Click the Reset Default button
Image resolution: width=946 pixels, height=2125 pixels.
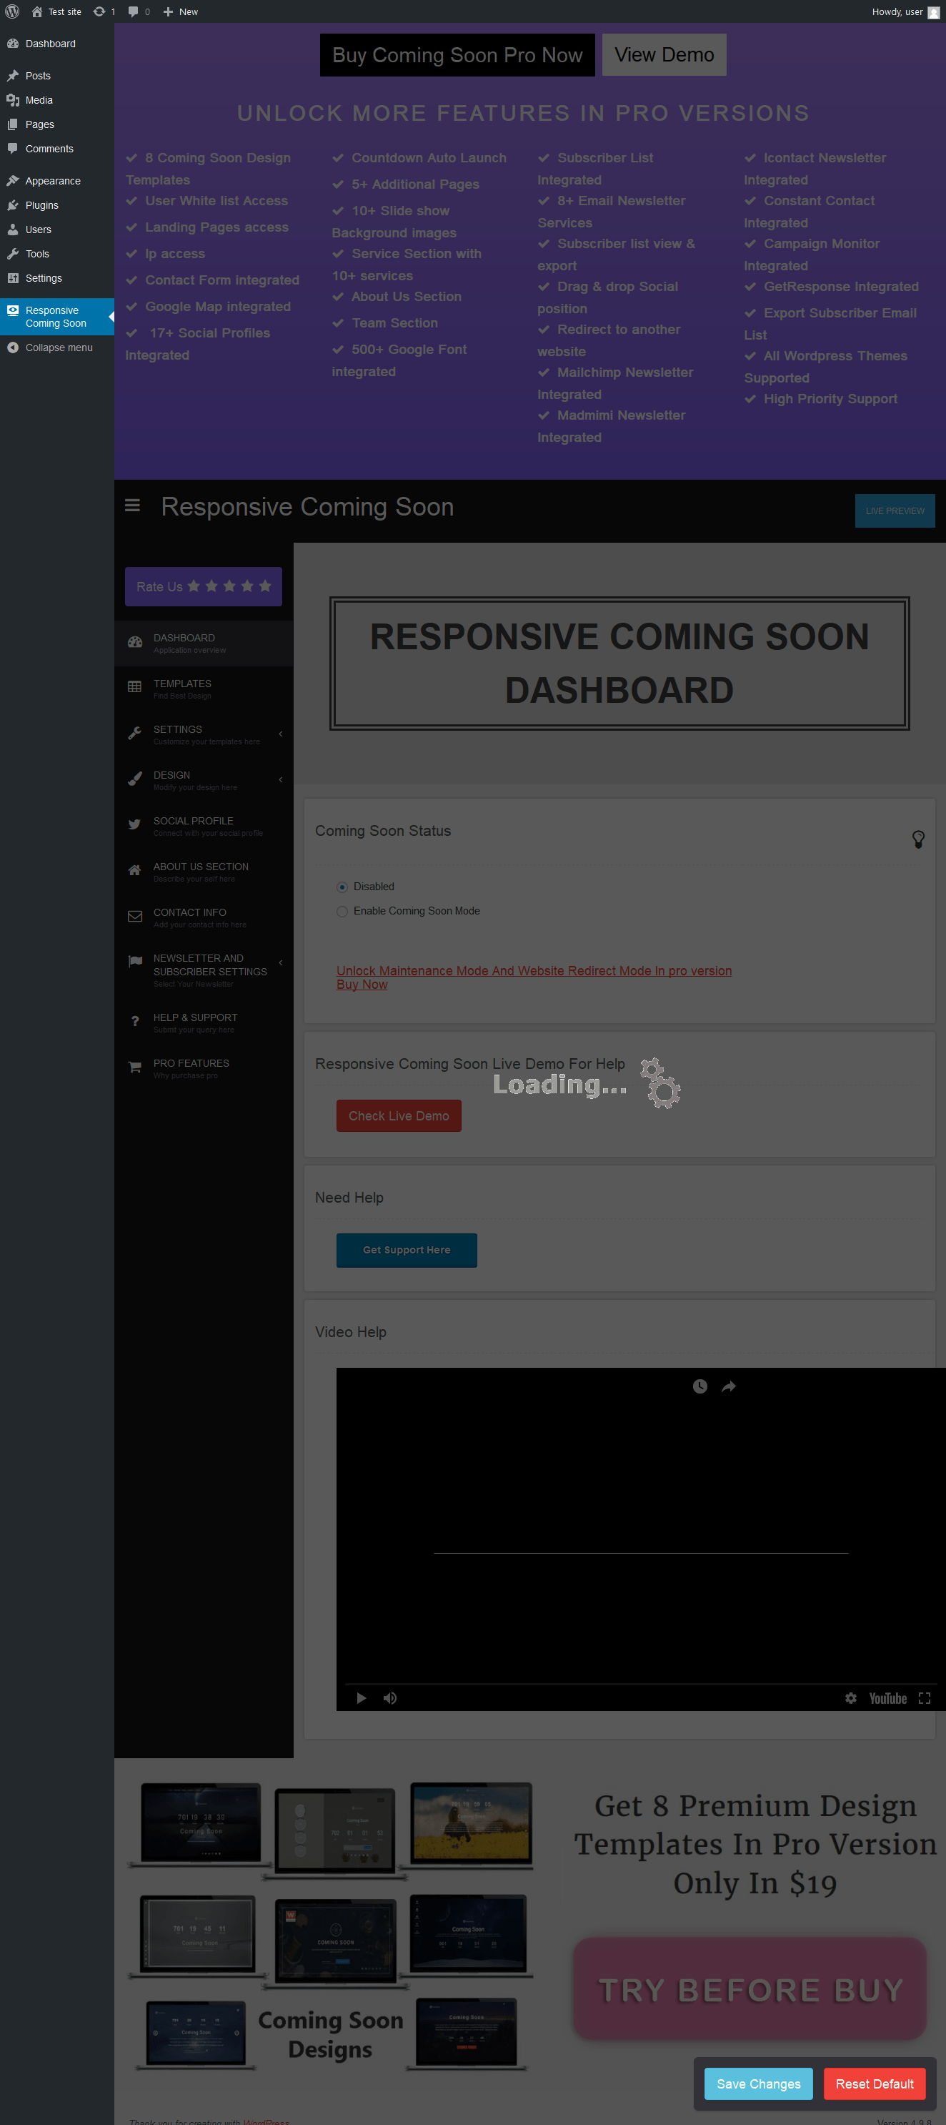pos(875,2084)
